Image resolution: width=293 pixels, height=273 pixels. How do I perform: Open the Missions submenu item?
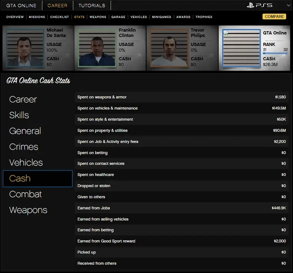(37, 17)
